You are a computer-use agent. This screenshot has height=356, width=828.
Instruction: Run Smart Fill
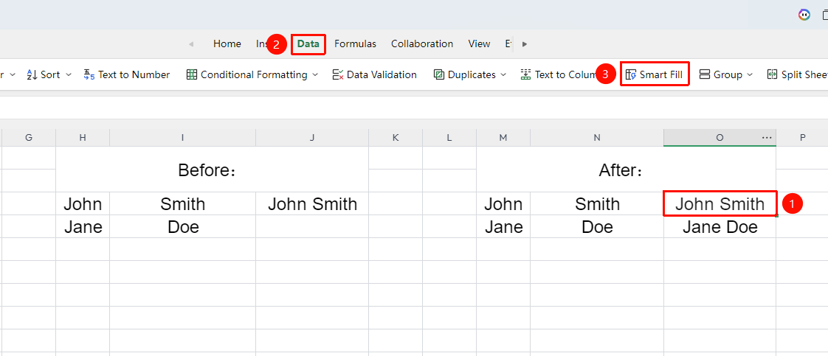[655, 75]
